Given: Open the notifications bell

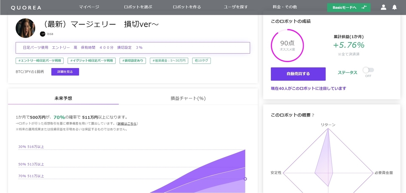Looking at the screenshot, I should coord(394,7).
